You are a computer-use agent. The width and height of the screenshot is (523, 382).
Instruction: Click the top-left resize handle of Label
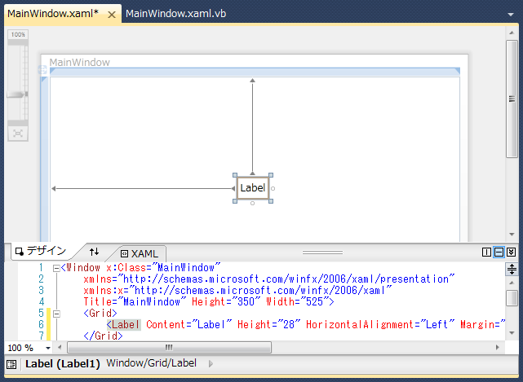(x=235, y=175)
